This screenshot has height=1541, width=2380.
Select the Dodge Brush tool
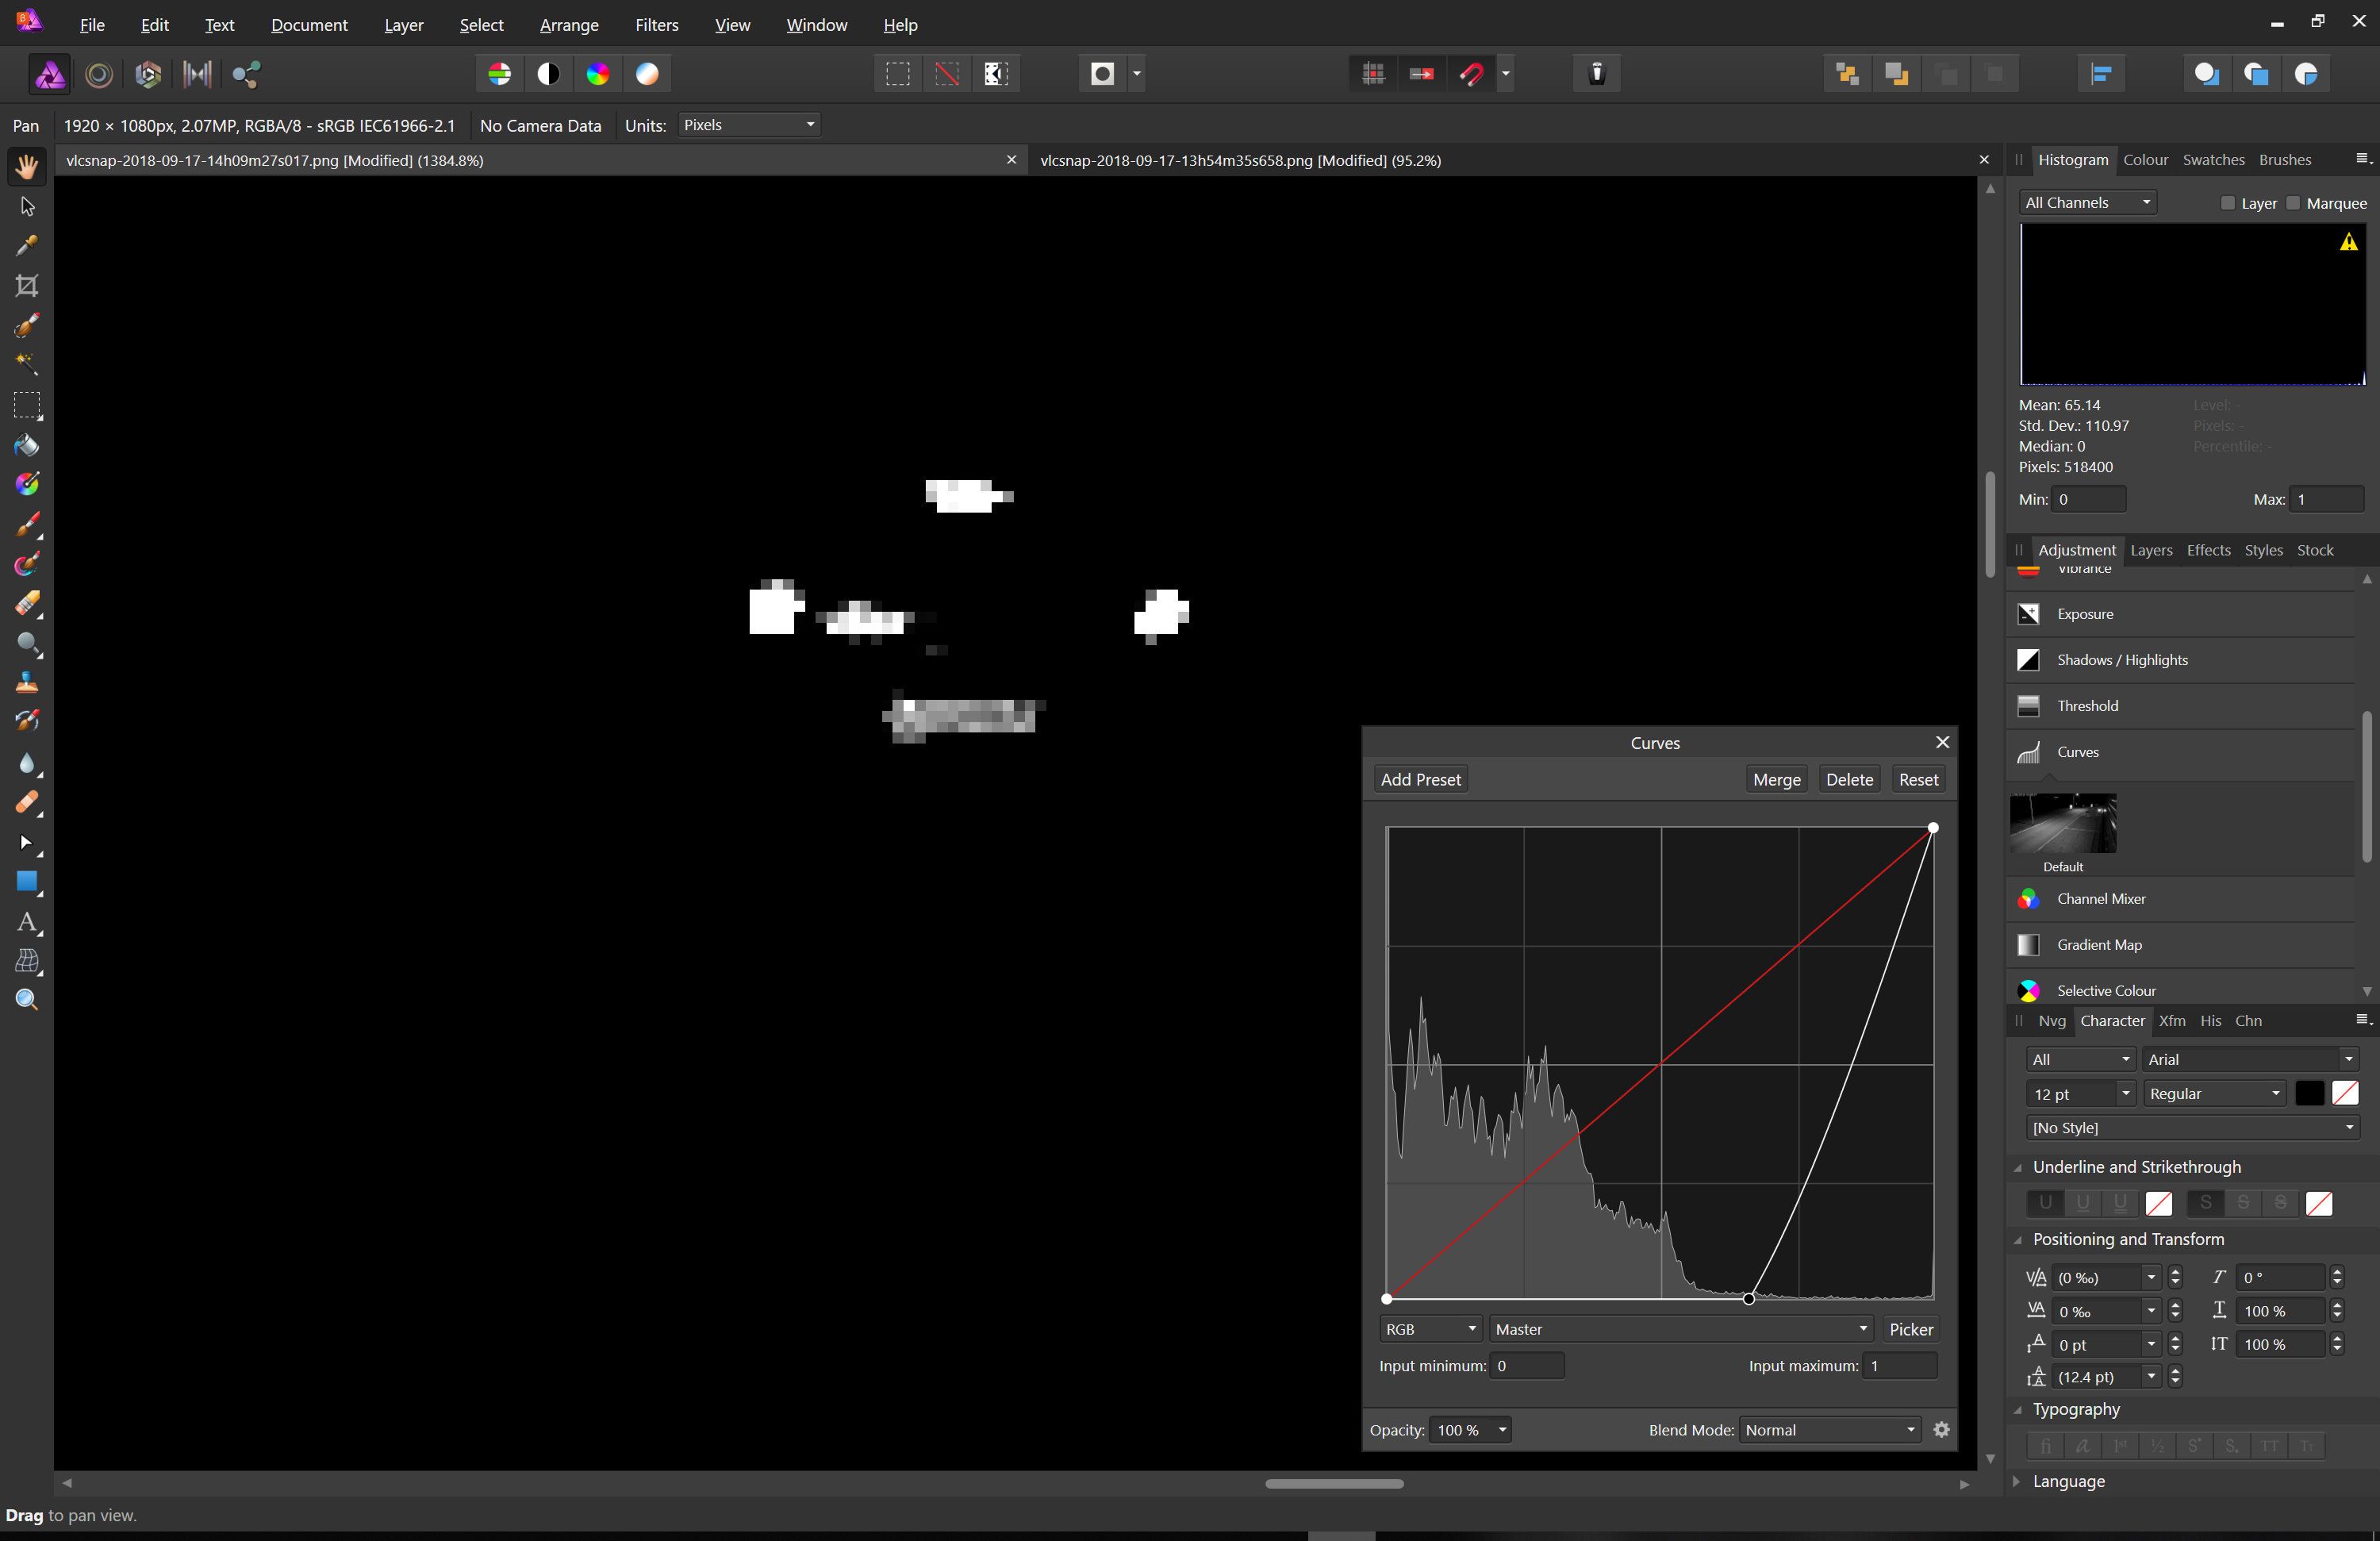tap(27, 643)
